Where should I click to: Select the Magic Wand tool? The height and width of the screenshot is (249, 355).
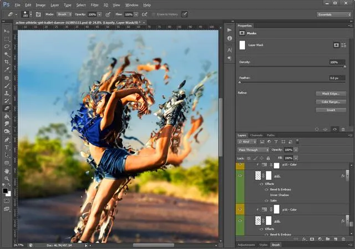(7, 54)
